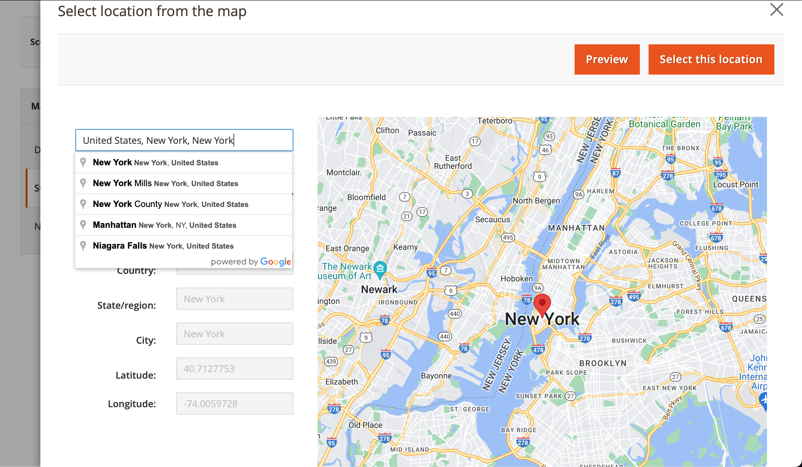
Task: Click the Route 3 shield on map
Action: 467,194
